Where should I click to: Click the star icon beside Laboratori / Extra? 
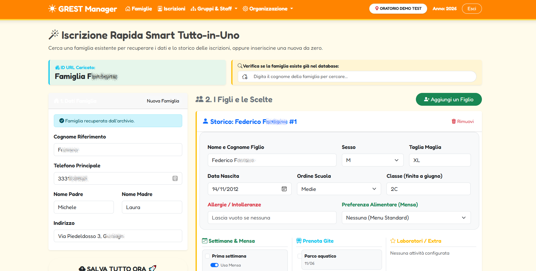tap(393, 241)
